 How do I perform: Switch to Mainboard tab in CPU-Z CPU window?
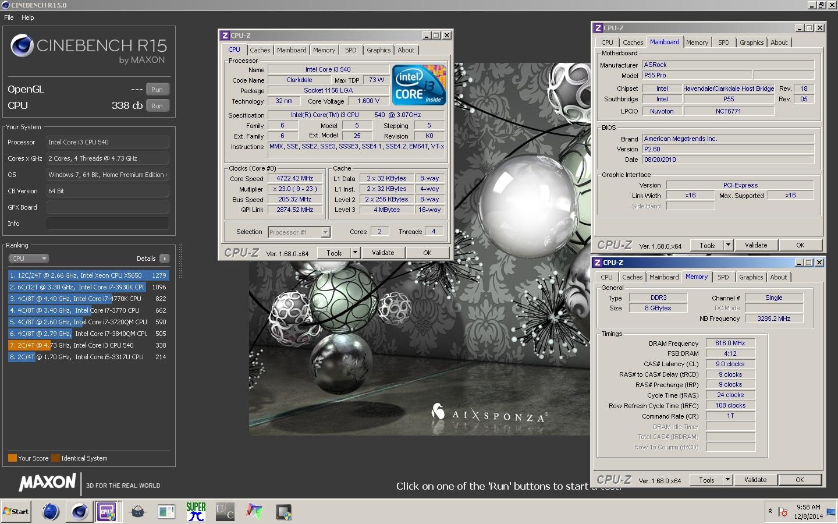(x=292, y=50)
